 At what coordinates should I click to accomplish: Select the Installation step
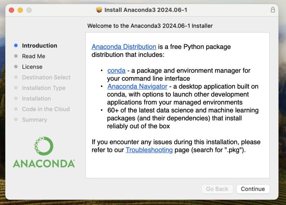37,98
